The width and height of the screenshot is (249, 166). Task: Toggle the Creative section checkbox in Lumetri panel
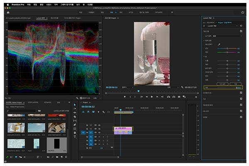coord(241,93)
